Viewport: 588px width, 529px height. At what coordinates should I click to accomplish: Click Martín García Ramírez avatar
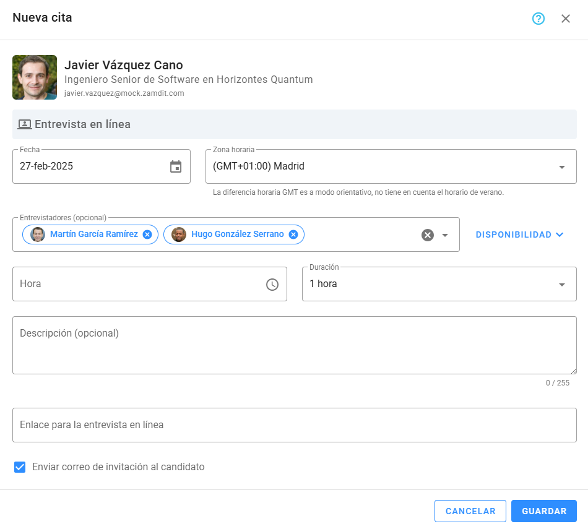pyautogui.click(x=38, y=234)
